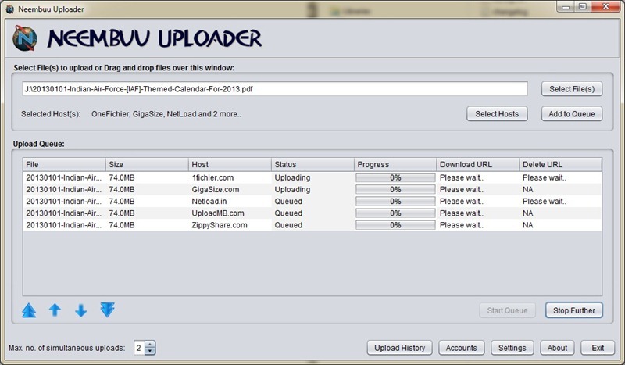Click the simultaneous uploads value field
Screen dimensions: 625x365
click(139, 348)
